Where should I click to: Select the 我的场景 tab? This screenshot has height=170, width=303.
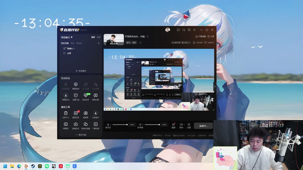coord(65,43)
